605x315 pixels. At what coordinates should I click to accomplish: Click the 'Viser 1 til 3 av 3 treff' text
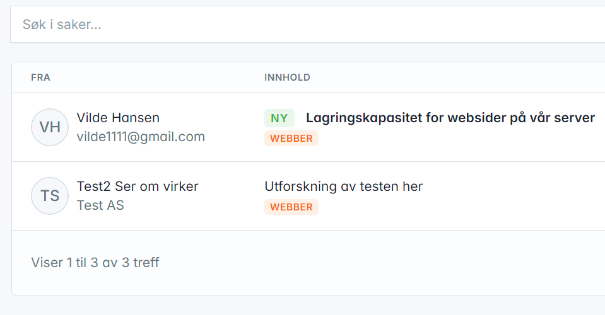(95, 263)
